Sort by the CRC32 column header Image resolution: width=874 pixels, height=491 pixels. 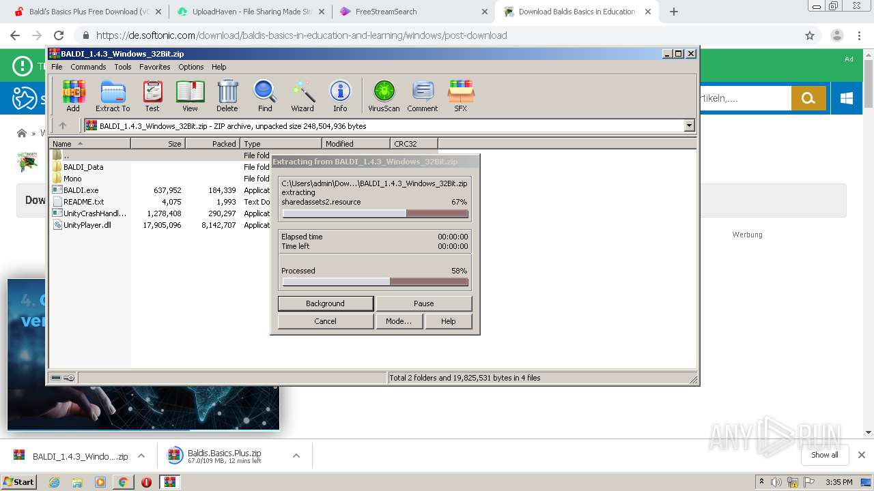point(414,143)
